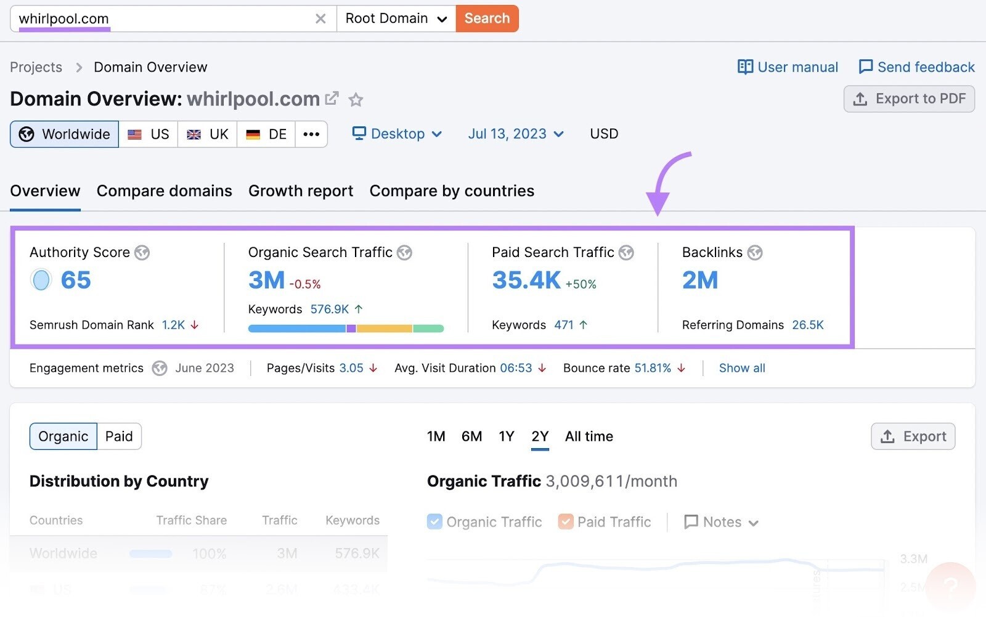Click the 35.4K paid traffic value
This screenshot has width=986, height=617.
[526, 280]
